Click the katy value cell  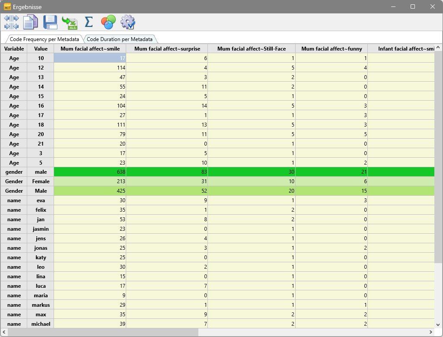click(41, 258)
